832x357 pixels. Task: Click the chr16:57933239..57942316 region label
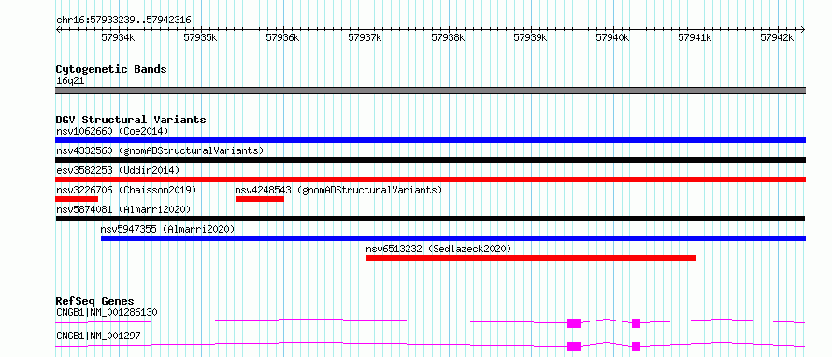tap(123, 21)
